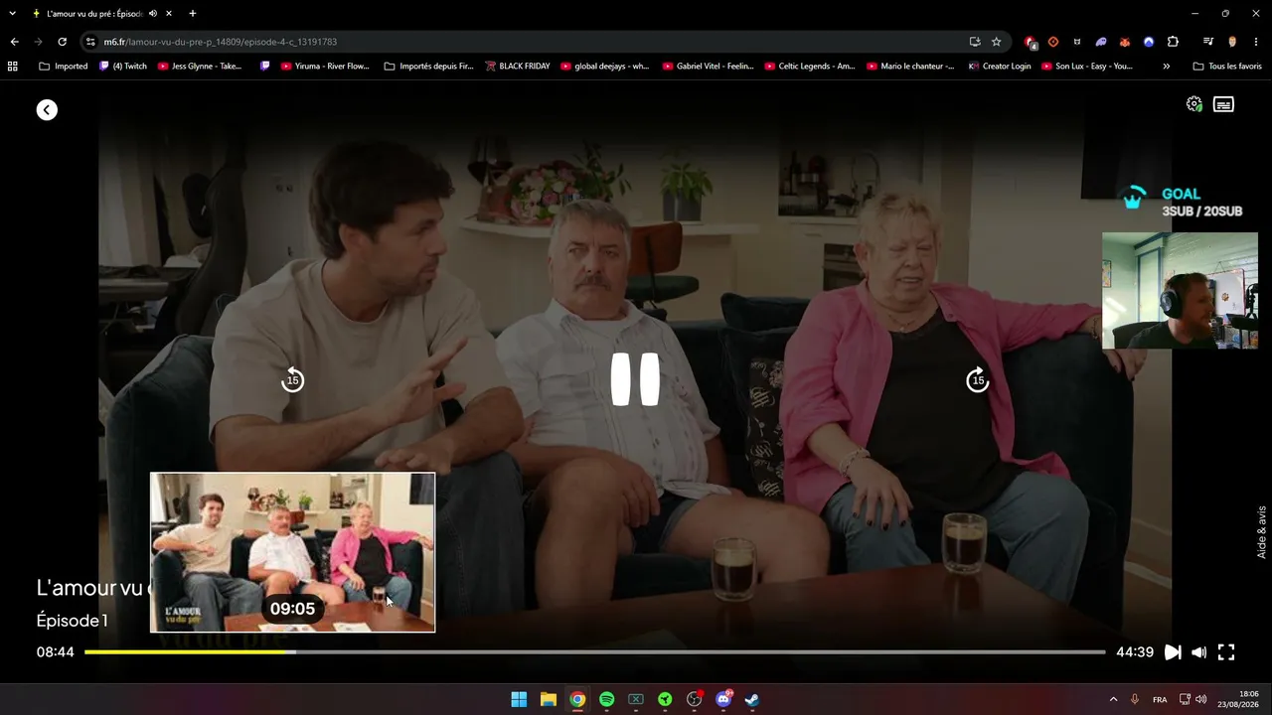Open a new browser tab
This screenshot has width=1272, height=715.
point(192,14)
